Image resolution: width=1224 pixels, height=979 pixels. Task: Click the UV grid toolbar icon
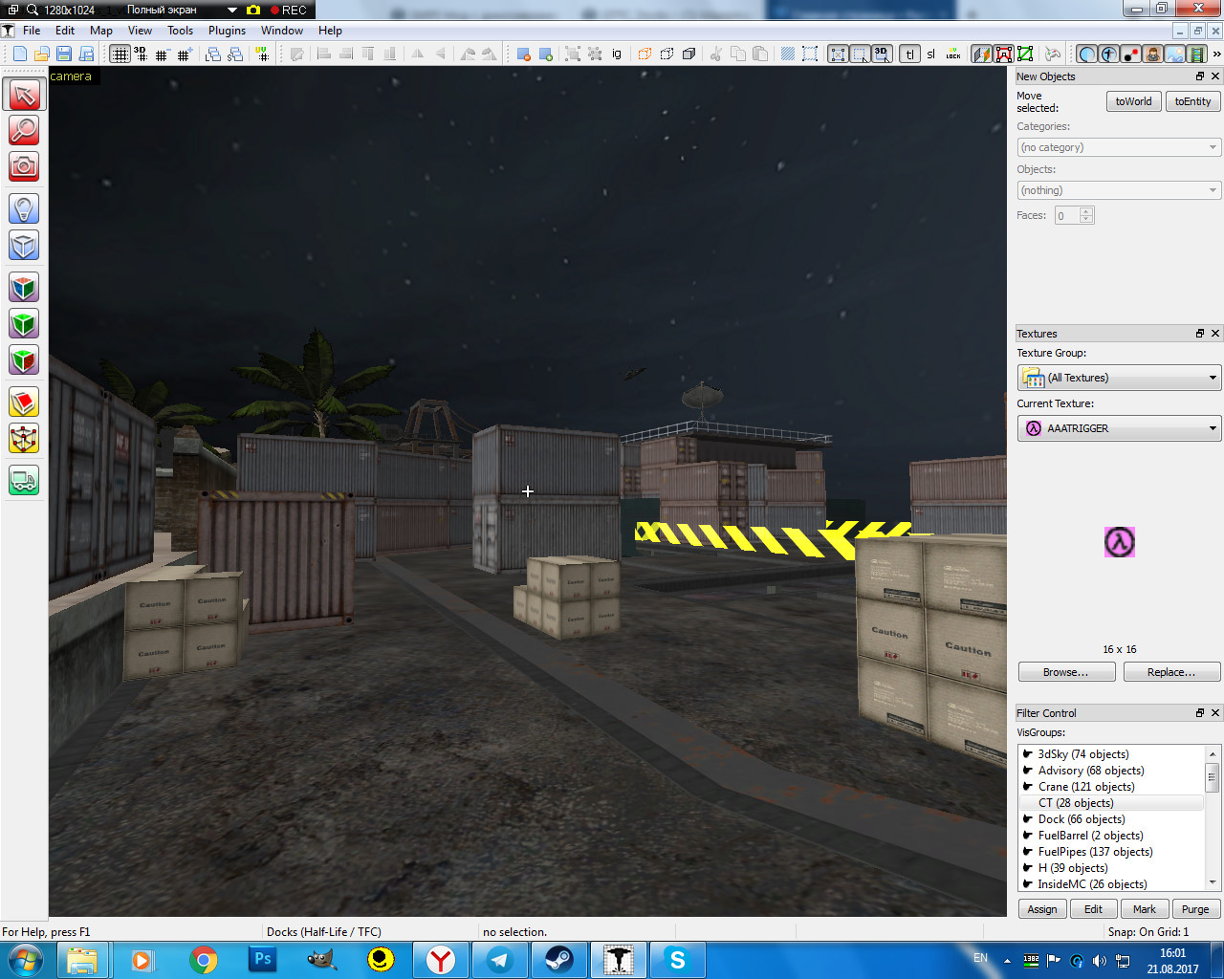(x=262, y=54)
